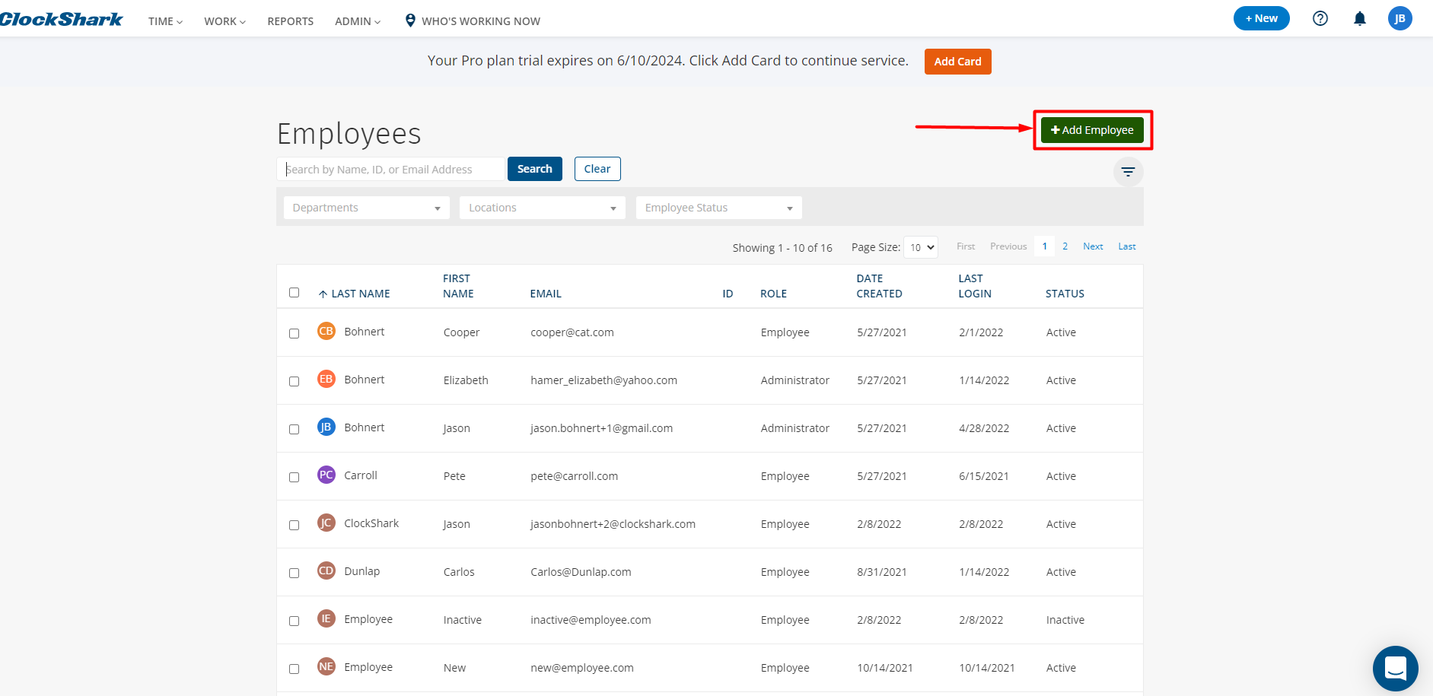Click Cooper Bohnert's CB avatar

coord(326,332)
